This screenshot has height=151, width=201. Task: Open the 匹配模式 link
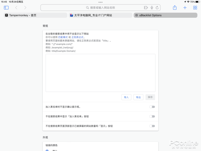63,37
